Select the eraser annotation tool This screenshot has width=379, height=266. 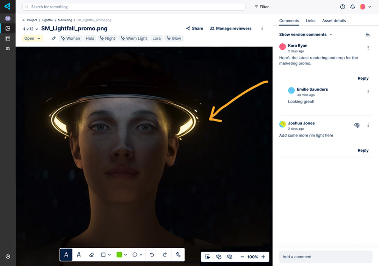91,255
